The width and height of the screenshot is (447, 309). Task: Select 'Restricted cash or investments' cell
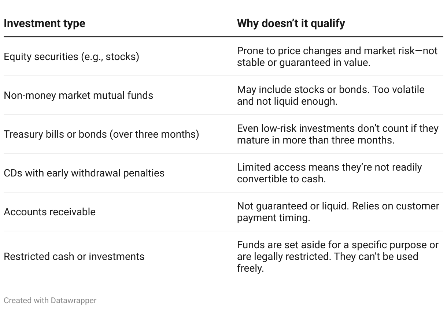pyautogui.click(x=74, y=257)
